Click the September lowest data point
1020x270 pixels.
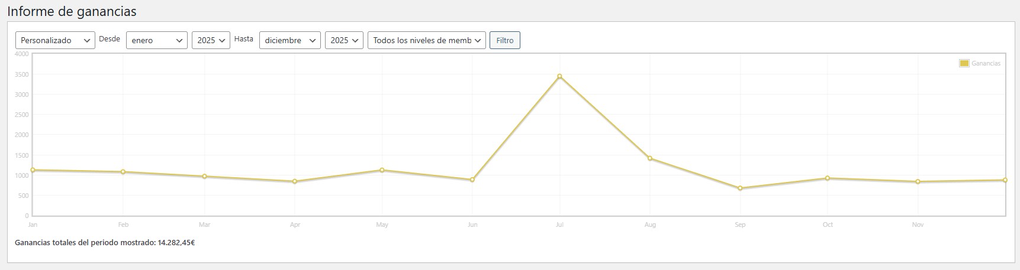point(740,188)
